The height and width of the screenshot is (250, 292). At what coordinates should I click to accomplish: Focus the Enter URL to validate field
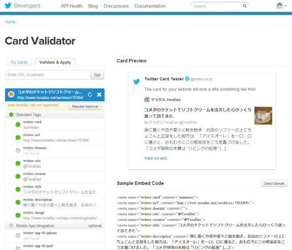coord(48,75)
